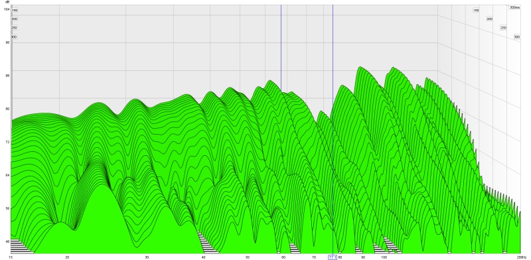
Task: Click the 104 dB axis value
Action: [7, 9]
